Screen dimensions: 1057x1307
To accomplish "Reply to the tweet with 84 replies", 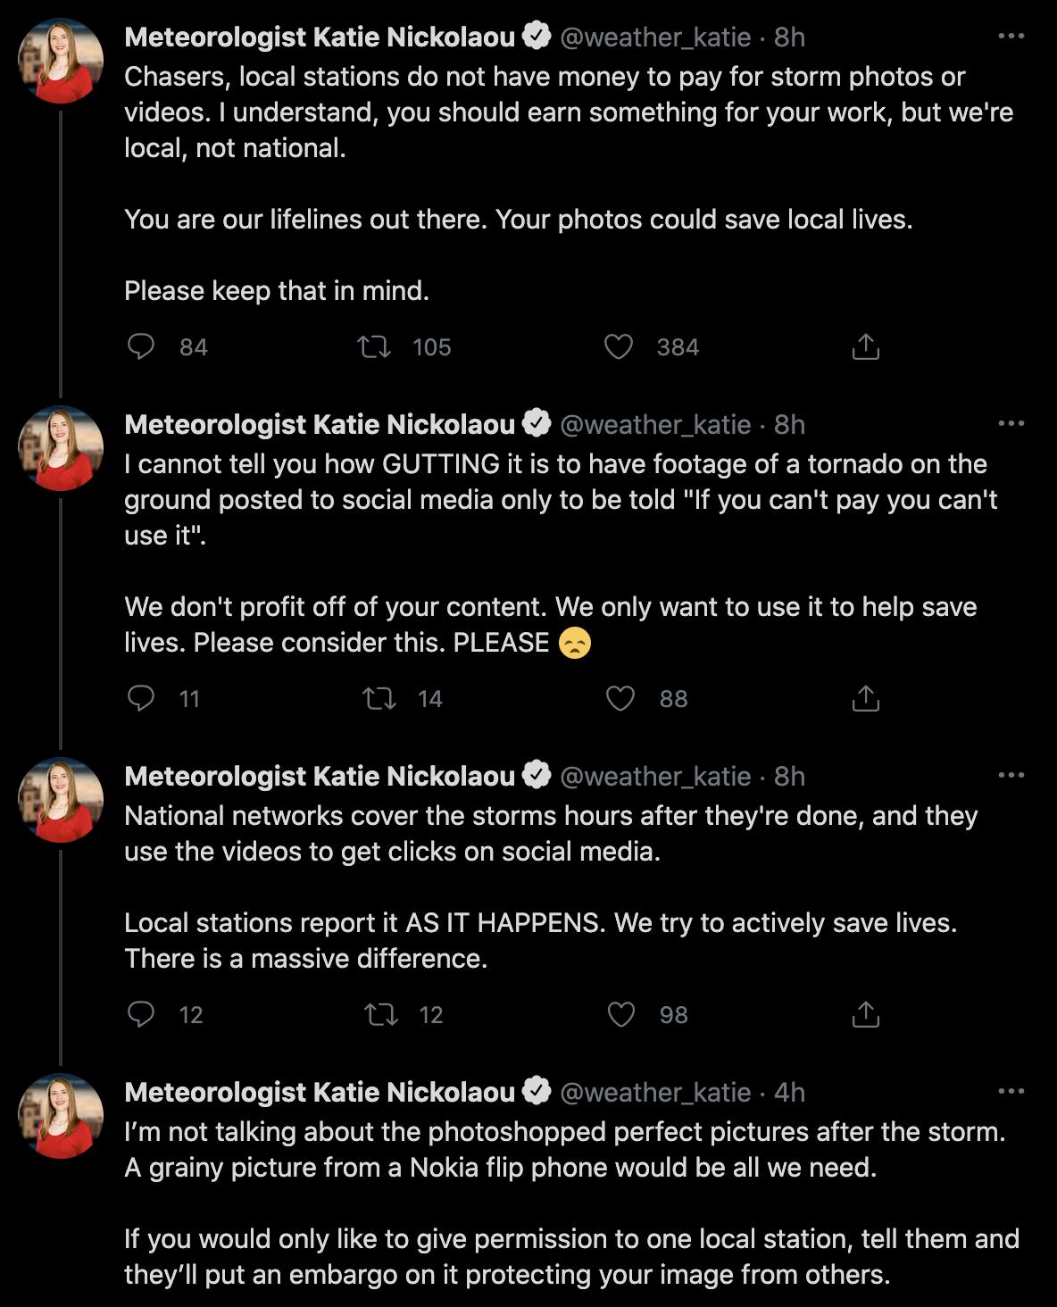I will (x=141, y=346).
